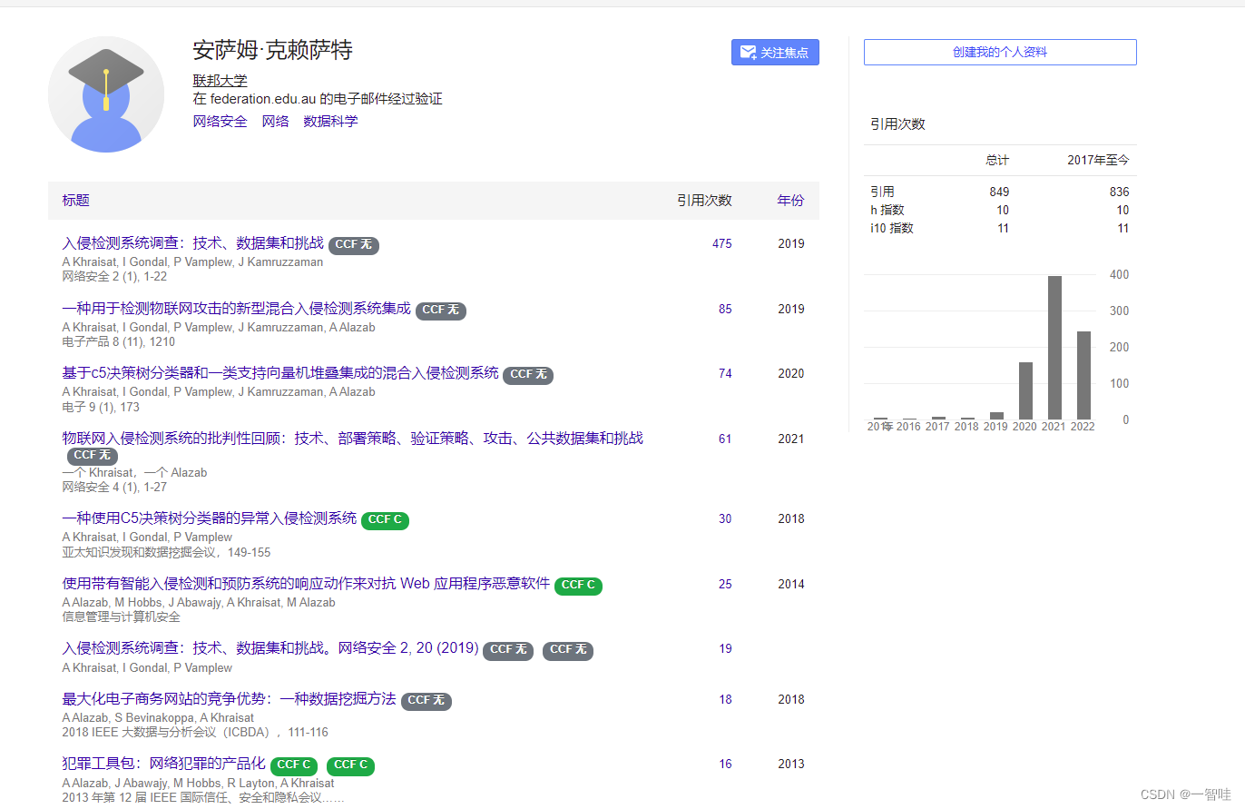
Task: Click the federation.edu.au verified email text
Action: tap(318, 99)
